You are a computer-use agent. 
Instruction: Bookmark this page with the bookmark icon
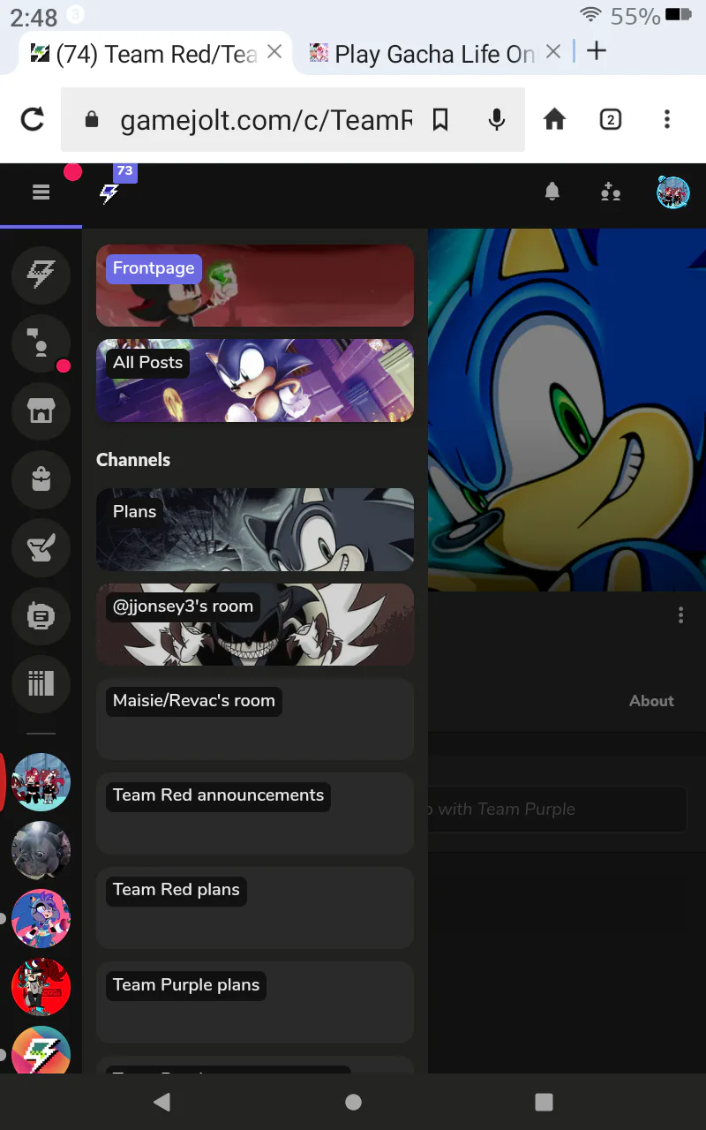[x=440, y=119]
